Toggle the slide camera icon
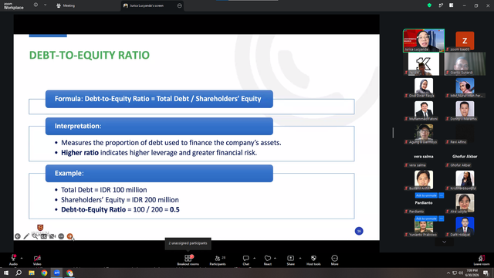The height and width of the screenshot is (278, 494). (52, 236)
